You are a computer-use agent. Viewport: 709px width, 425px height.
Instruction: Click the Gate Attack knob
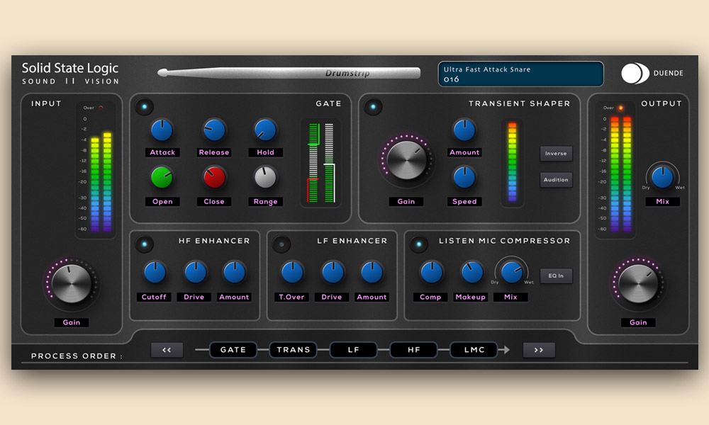tap(162, 129)
